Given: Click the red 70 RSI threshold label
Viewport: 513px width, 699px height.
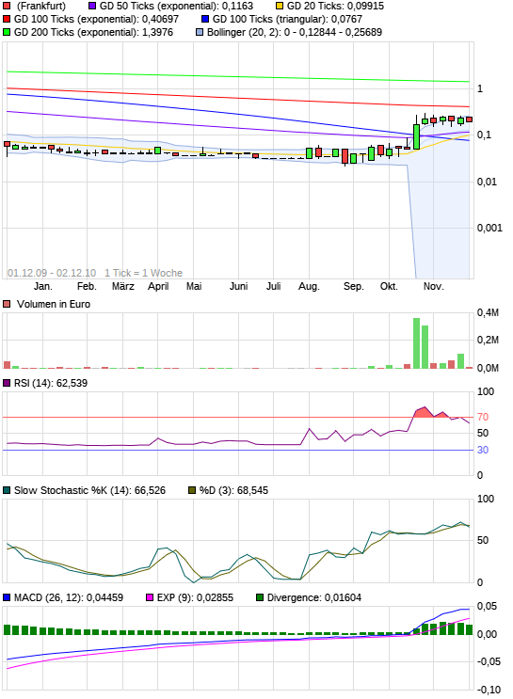Looking at the screenshot, I should (x=483, y=417).
